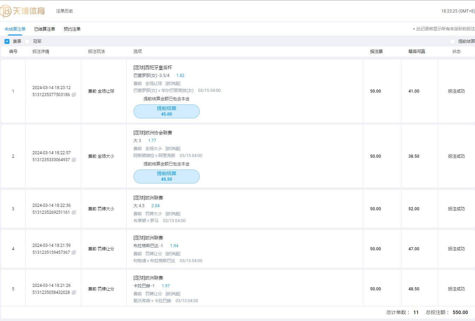The height and width of the screenshot is (321, 475).
Task: Copy bet number 5131235377503186
Action: click(x=74, y=95)
